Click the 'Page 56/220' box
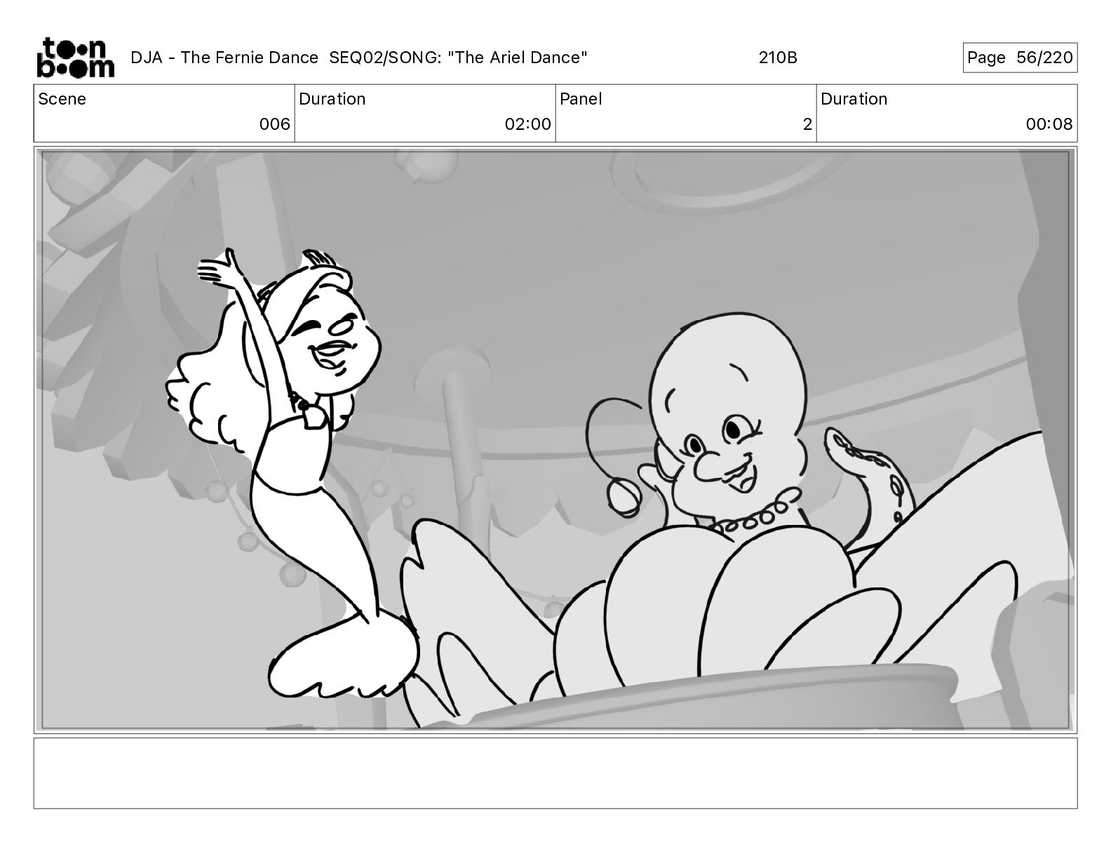This screenshot has height=859, width=1111. pyautogui.click(x=1020, y=58)
